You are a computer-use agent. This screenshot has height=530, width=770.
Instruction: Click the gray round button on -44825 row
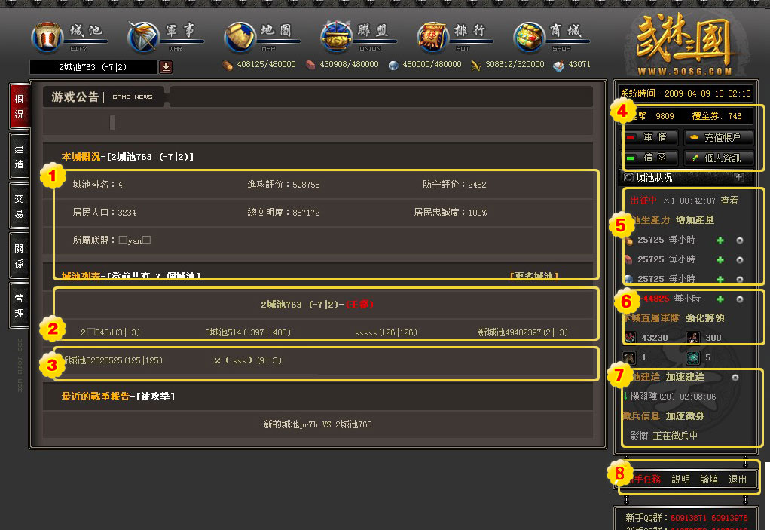click(740, 299)
